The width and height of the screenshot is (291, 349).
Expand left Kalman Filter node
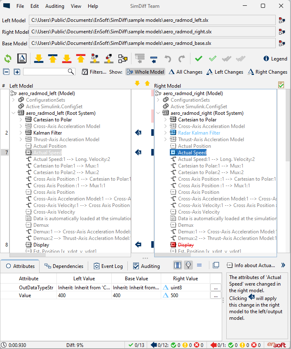point(21,133)
